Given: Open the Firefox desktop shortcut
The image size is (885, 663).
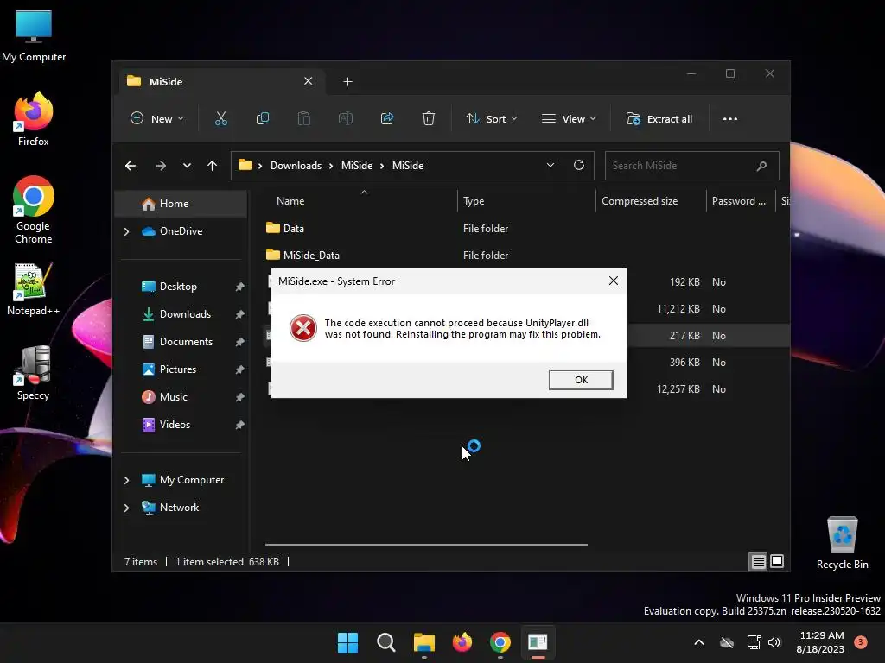Looking at the screenshot, I should [x=34, y=119].
